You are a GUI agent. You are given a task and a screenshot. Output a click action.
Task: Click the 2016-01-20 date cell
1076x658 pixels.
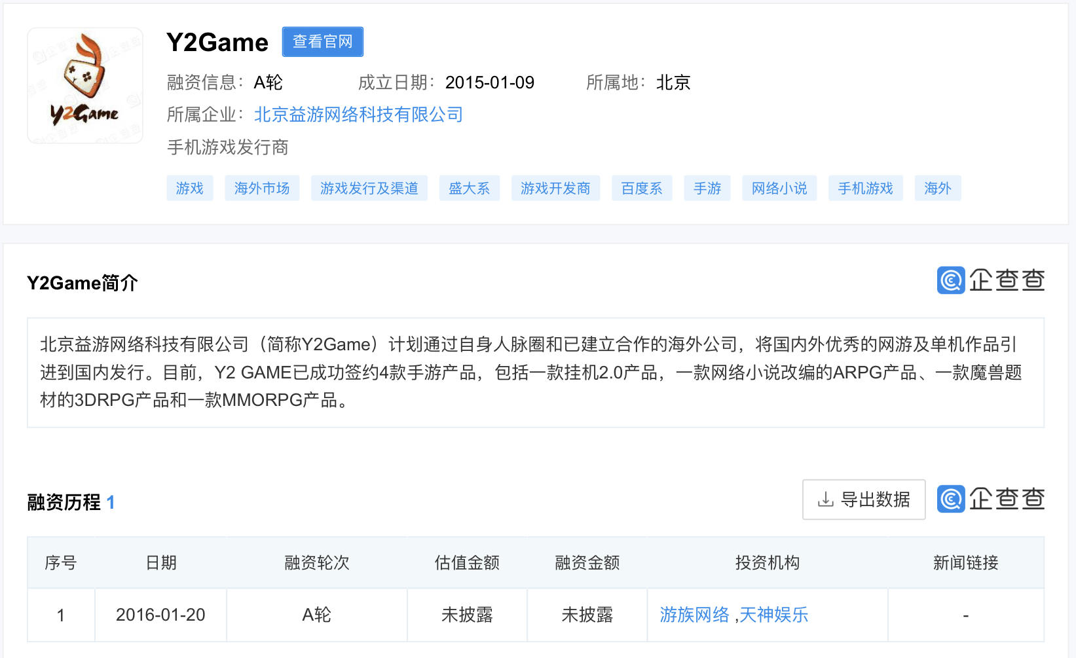point(160,615)
